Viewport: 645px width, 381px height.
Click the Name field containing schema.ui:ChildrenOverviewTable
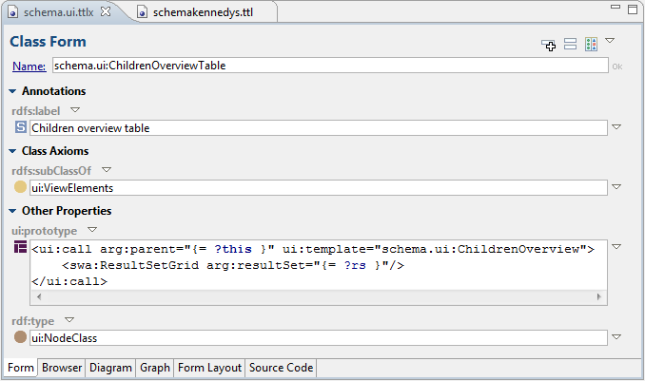pyautogui.click(x=328, y=66)
